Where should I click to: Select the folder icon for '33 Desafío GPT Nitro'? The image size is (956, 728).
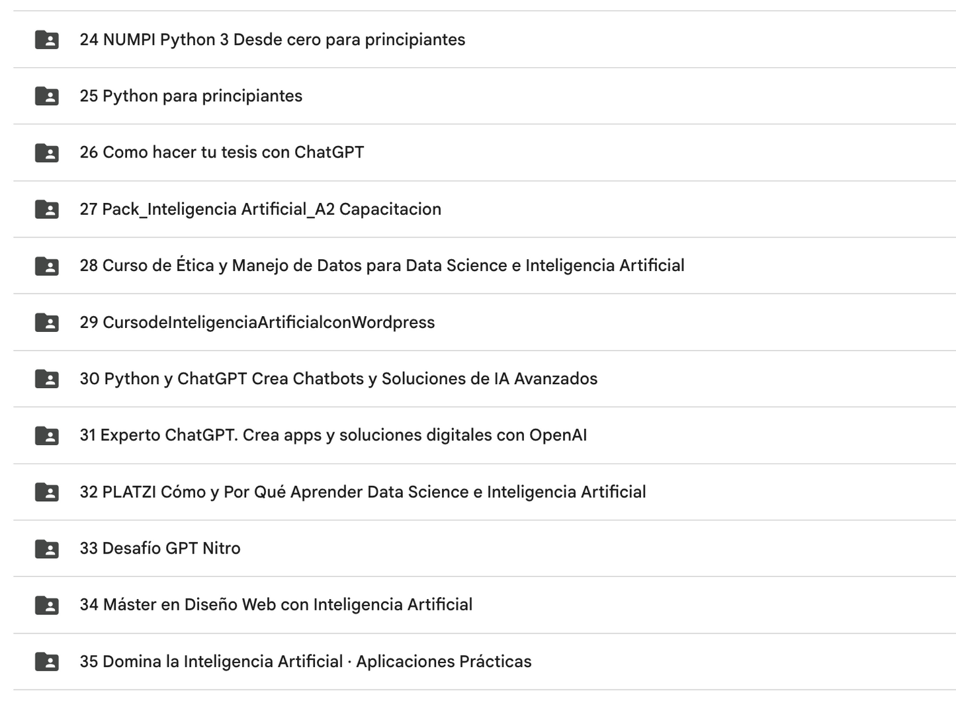pyautogui.click(x=46, y=548)
